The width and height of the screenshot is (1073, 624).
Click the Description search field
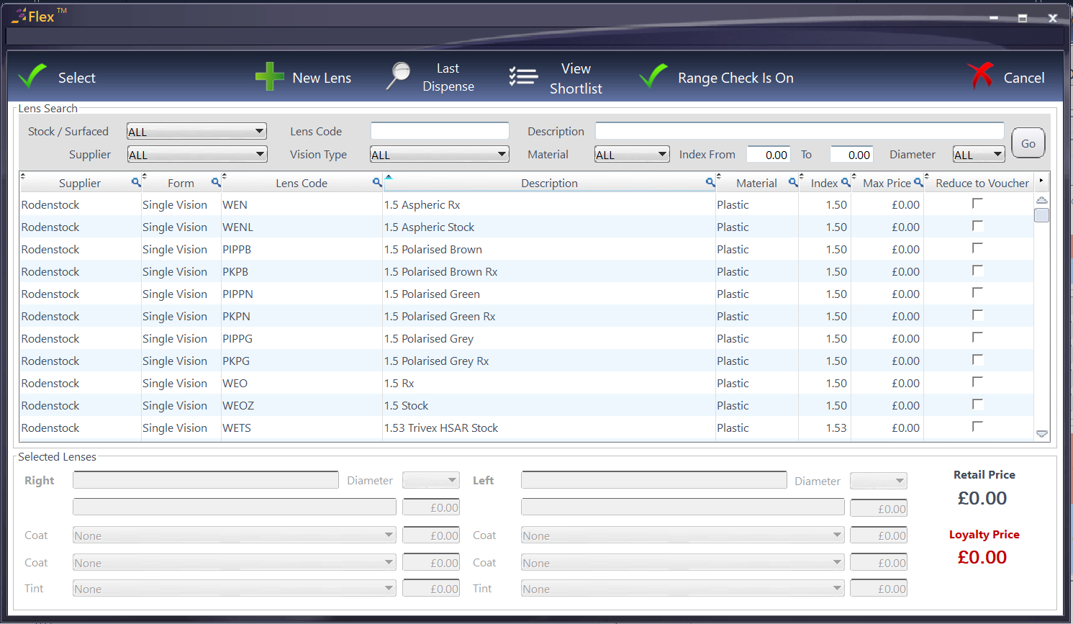coord(800,131)
